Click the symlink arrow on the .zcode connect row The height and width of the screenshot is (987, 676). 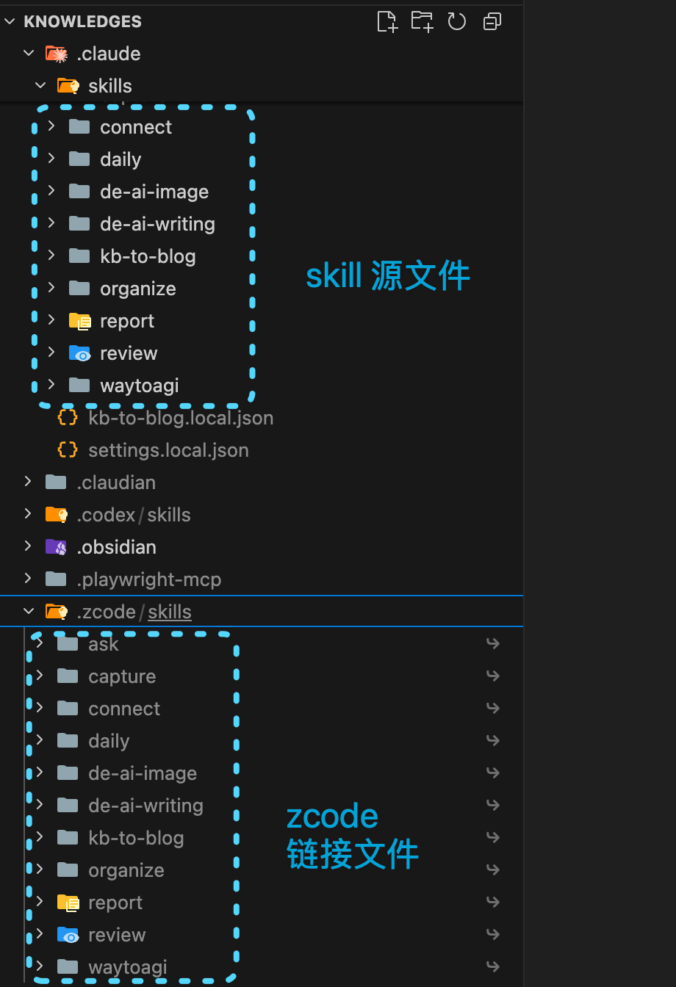pyautogui.click(x=493, y=709)
